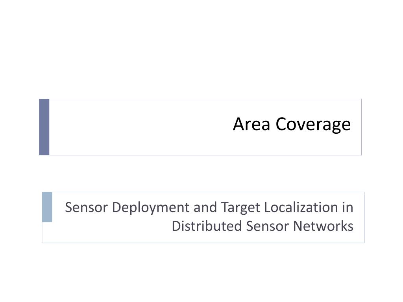This screenshot has width=403, height=302.
Task: Click the first "Sensor" word in the subtitle
Action: pyautogui.click(x=86, y=207)
